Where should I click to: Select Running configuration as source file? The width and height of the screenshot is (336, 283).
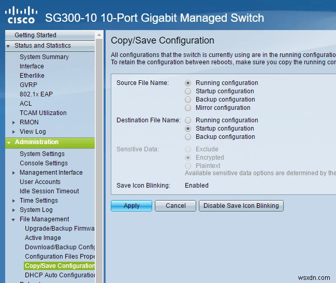click(x=188, y=83)
